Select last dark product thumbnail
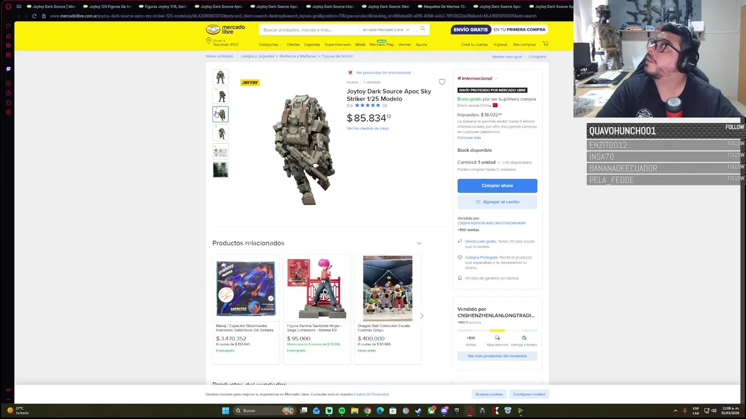The height and width of the screenshot is (419, 746). (220, 170)
